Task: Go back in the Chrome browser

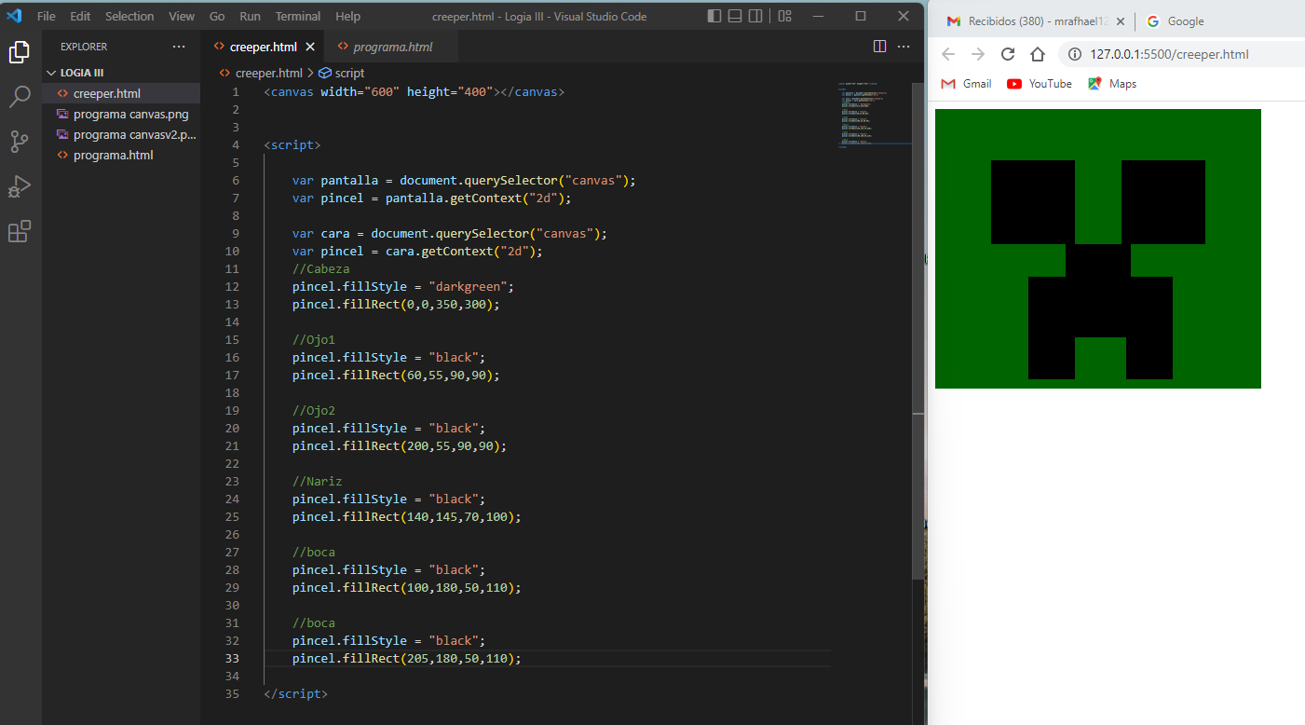Action: (948, 54)
